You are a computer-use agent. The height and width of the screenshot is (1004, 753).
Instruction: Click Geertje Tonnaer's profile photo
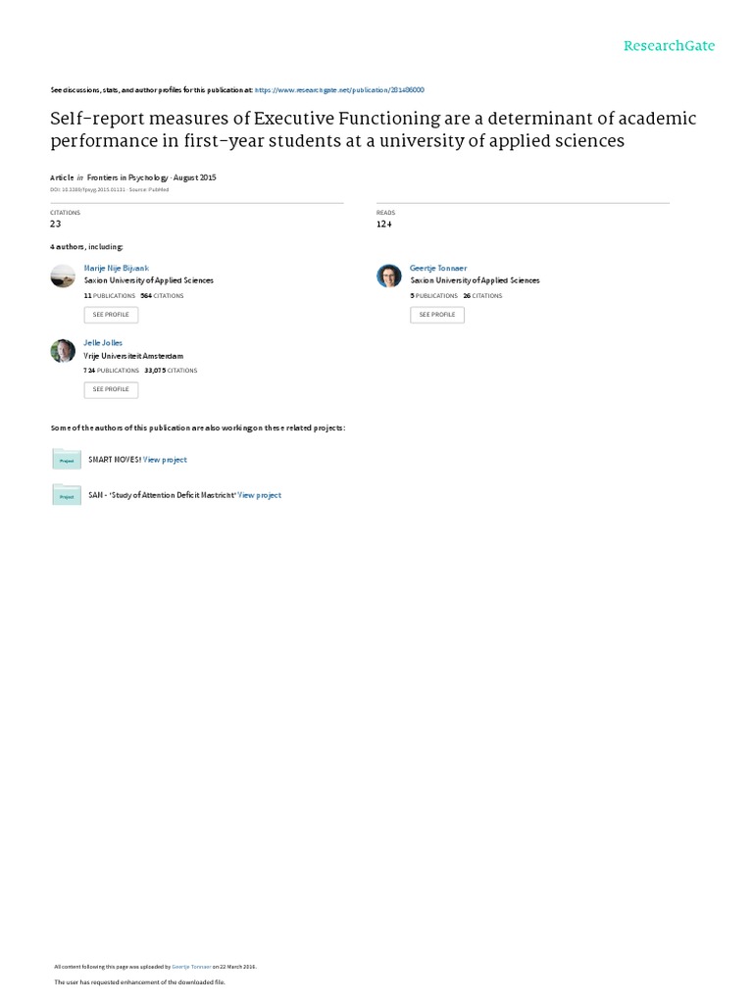[388, 276]
